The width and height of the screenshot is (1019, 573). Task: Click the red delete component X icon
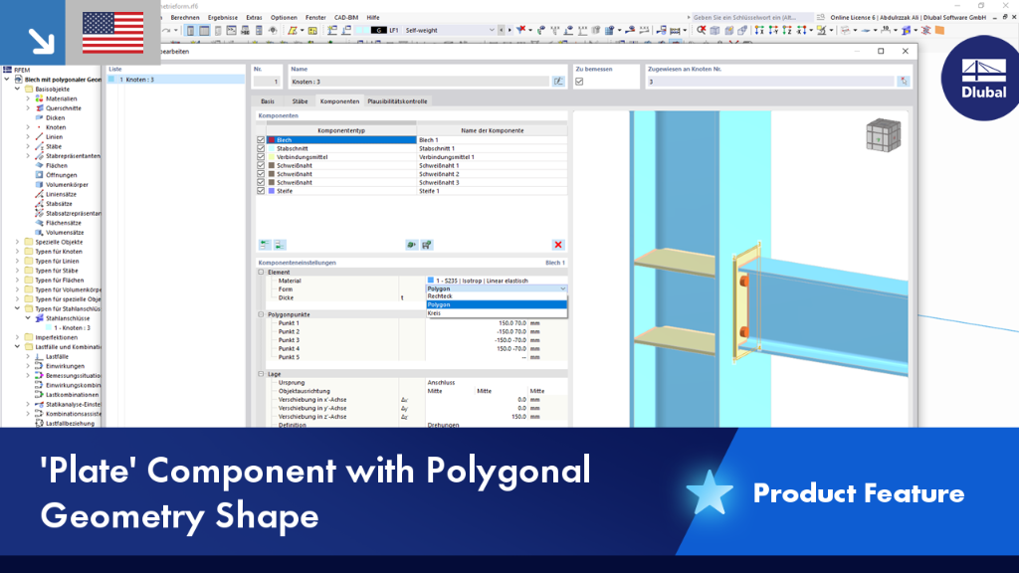click(x=557, y=245)
